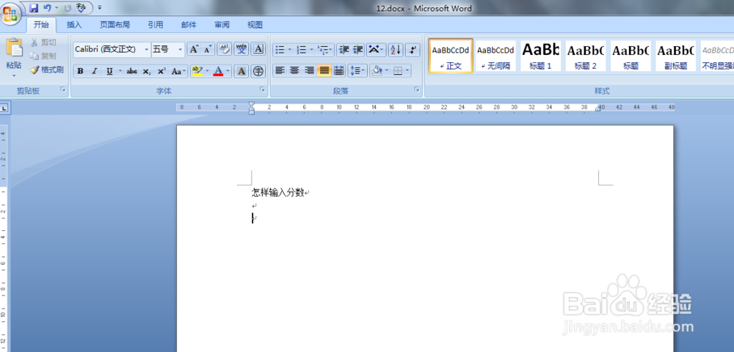Toggle italic formatting
Screen dimensions: 734x352
94,71
